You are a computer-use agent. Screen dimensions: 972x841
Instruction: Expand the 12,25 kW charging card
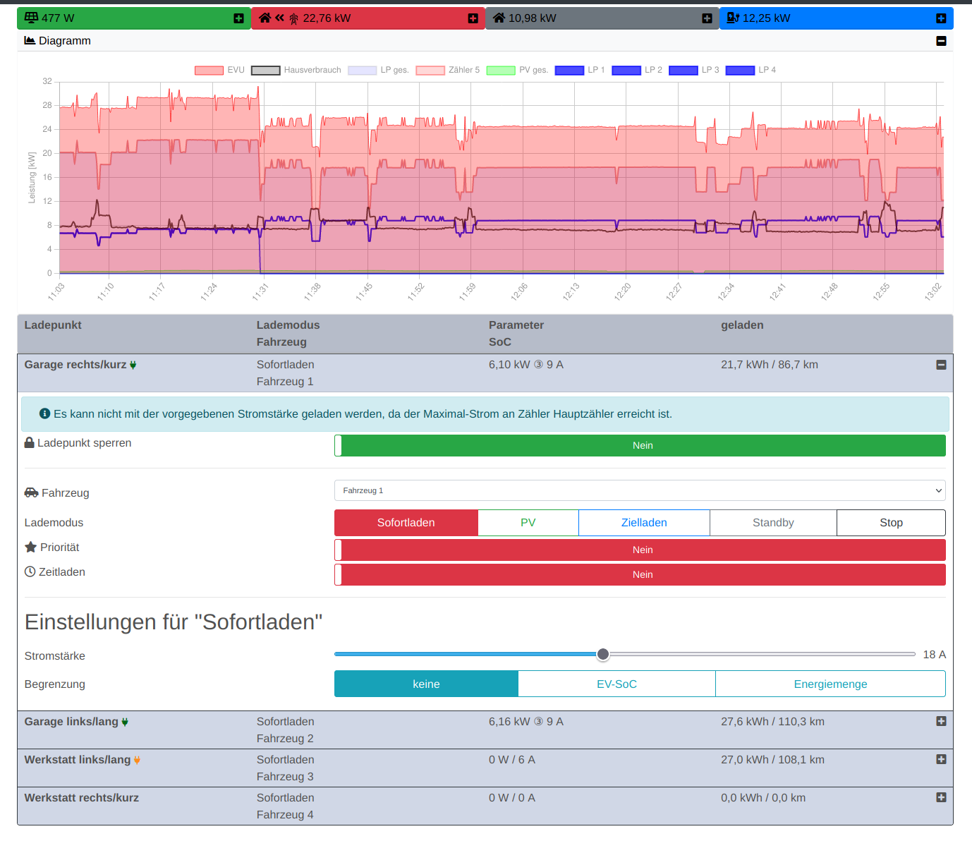[941, 18]
